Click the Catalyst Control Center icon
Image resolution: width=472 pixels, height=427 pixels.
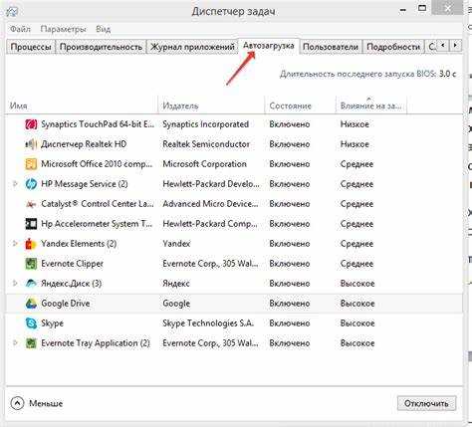[x=31, y=204]
